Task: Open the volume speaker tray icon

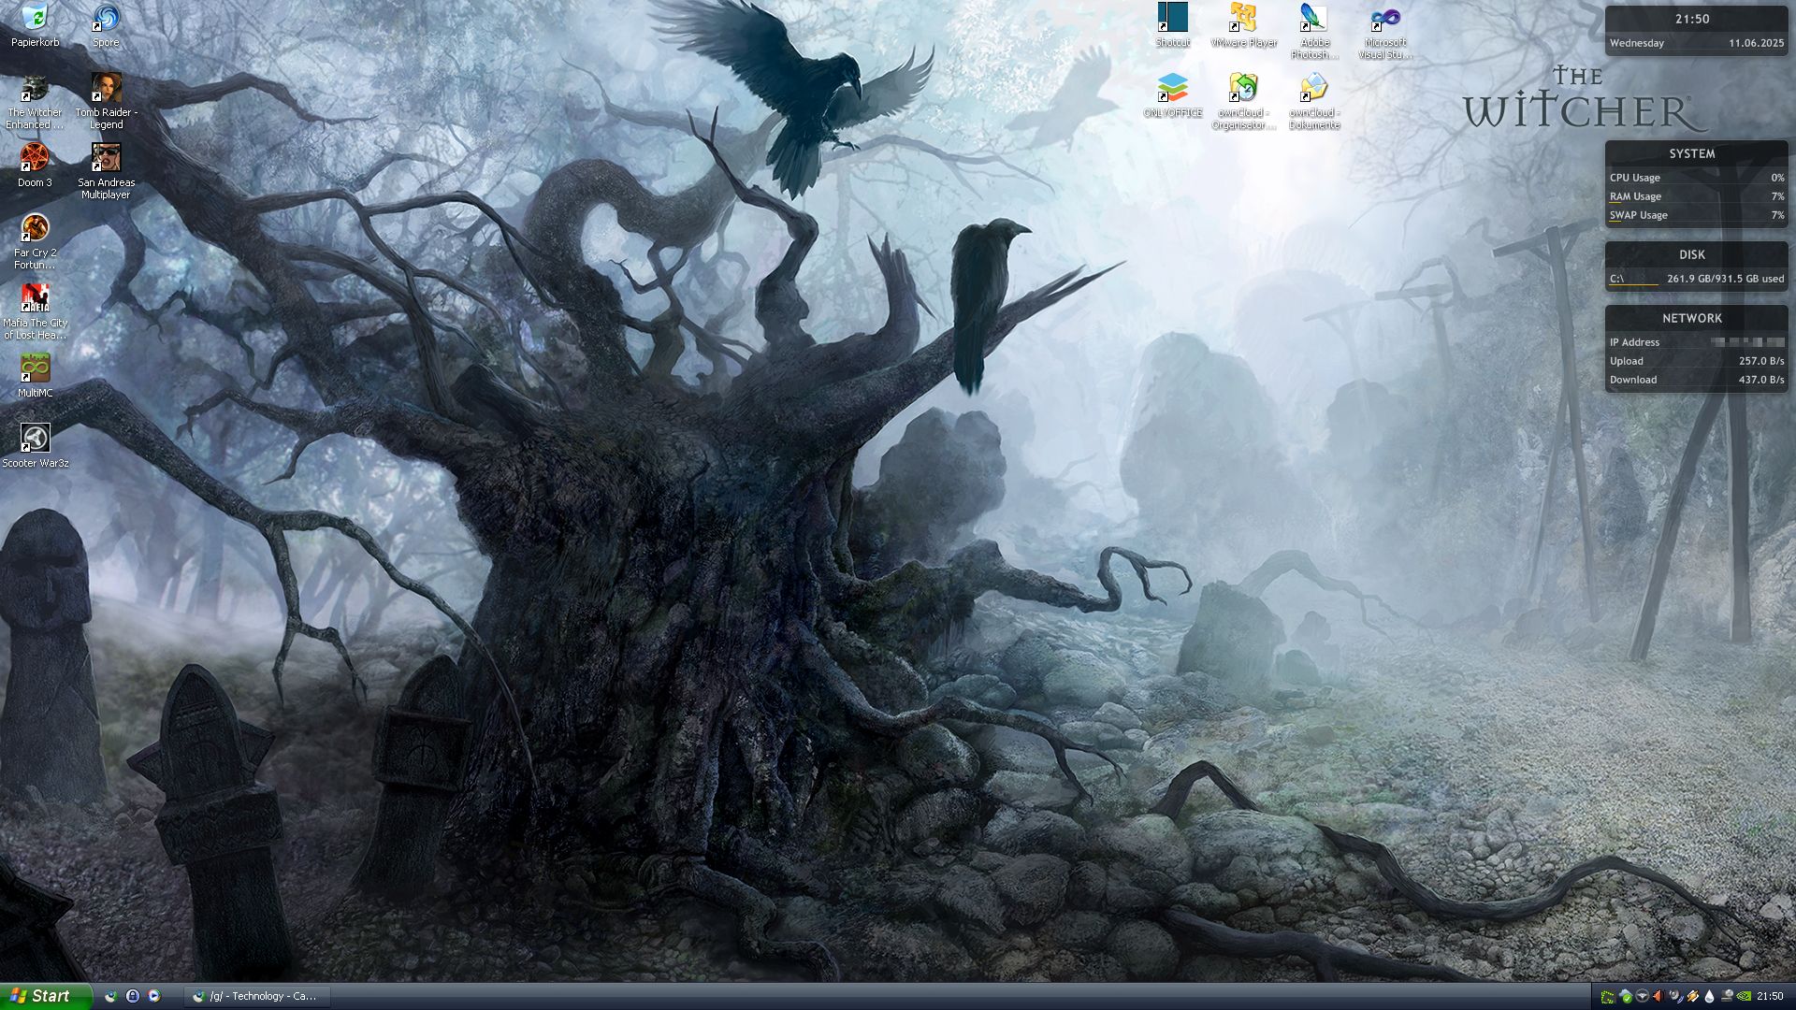Action: pos(1658,997)
